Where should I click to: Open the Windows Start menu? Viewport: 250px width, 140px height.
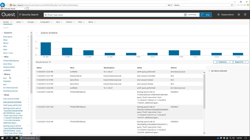2,138
